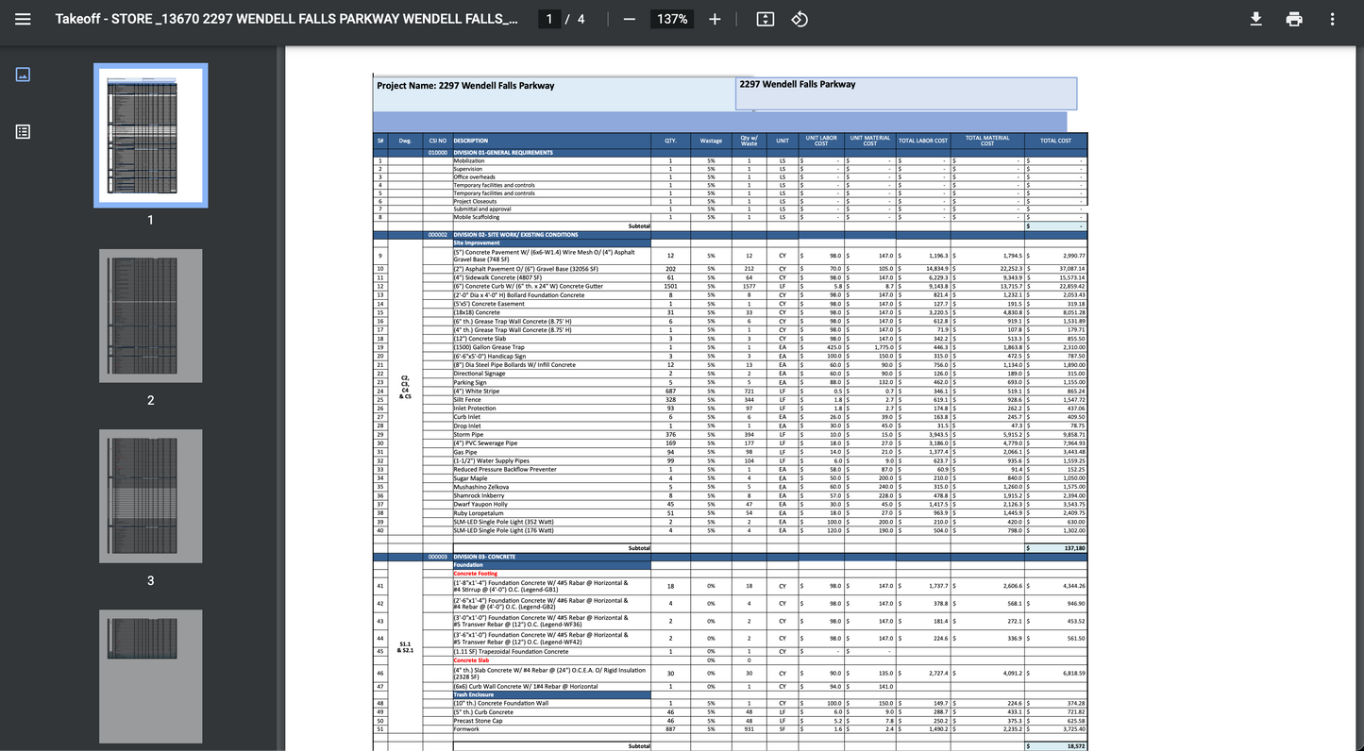
Task: Click the TOTAL COST column header
Action: click(x=1055, y=141)
